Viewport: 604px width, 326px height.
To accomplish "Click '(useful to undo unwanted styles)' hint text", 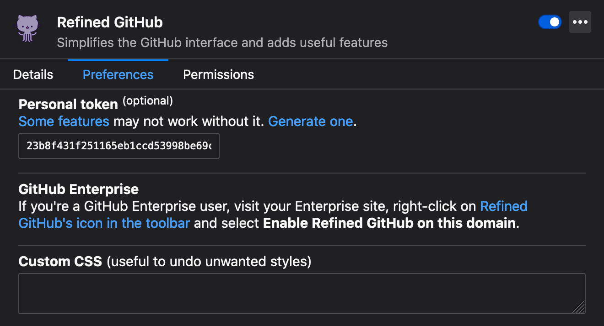I will point(208,262).
